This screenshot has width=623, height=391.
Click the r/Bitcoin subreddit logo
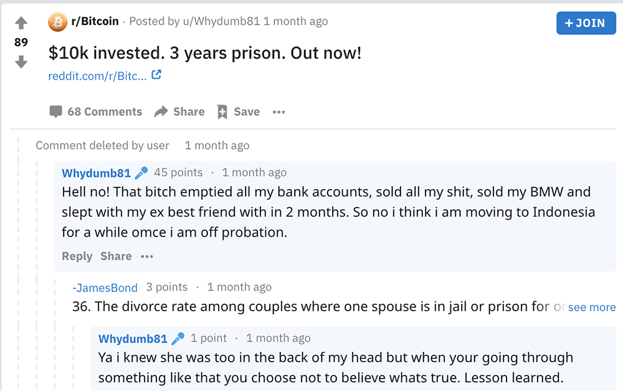coord(57,22)
